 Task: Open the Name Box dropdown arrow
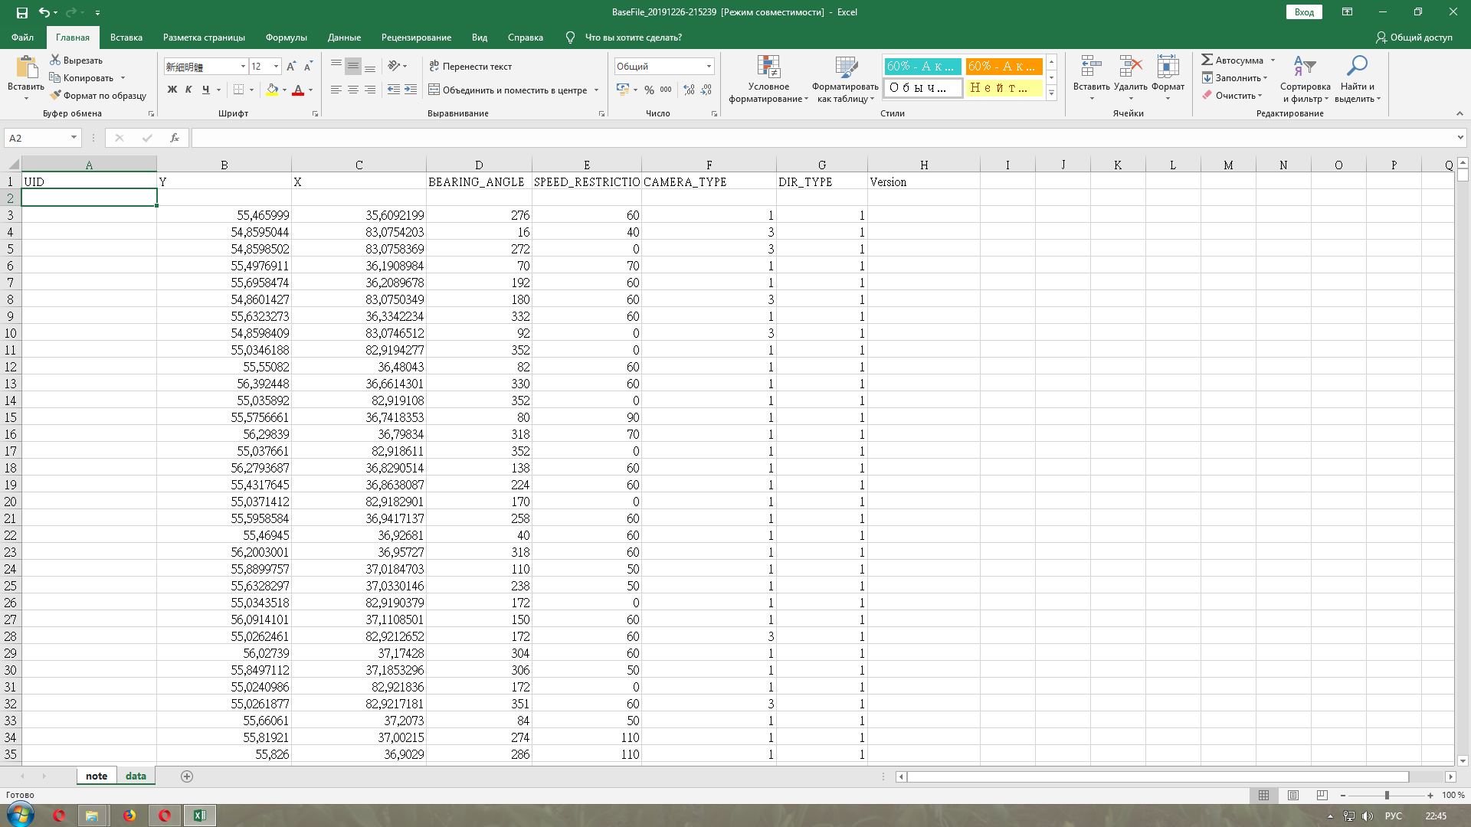74,138
